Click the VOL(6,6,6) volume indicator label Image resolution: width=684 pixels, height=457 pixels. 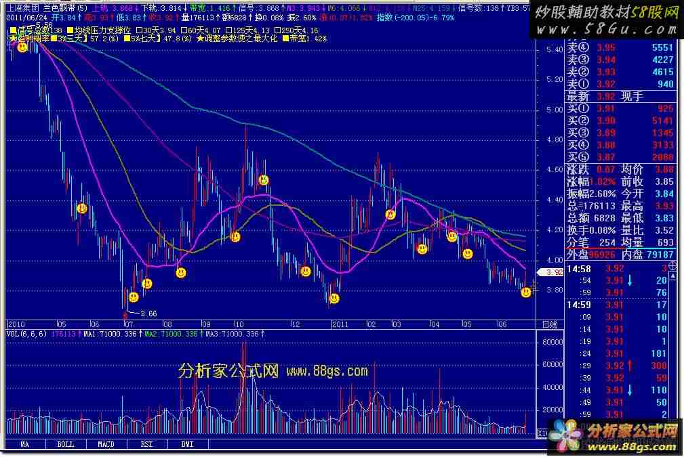tap(26, 334)
